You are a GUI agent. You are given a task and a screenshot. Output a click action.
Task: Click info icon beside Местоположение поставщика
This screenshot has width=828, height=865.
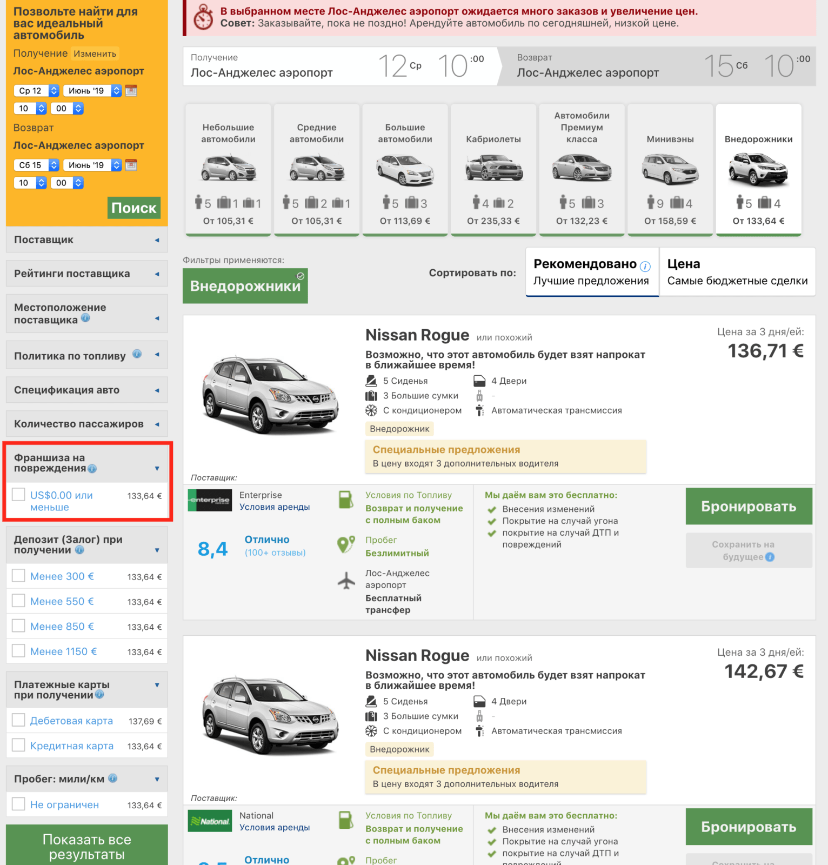click(x=85, y=318)
